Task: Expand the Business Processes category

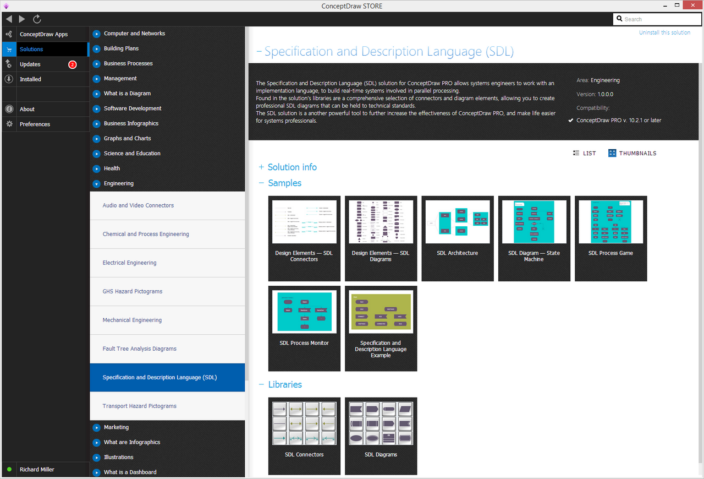Action: [97, 63]
